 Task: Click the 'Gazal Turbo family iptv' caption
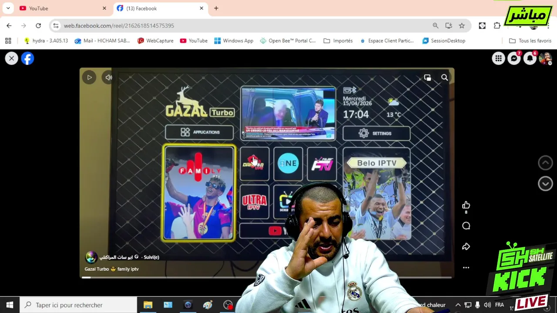111,269
